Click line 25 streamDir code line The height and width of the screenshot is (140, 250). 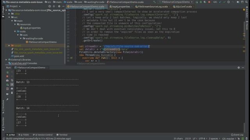pyautogui.click(x=114, y=46)
